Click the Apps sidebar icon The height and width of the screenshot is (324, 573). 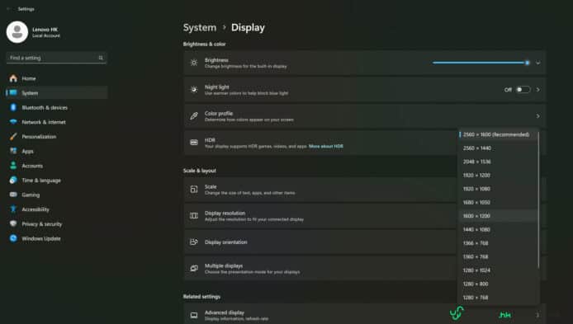[x=13, y=151]
